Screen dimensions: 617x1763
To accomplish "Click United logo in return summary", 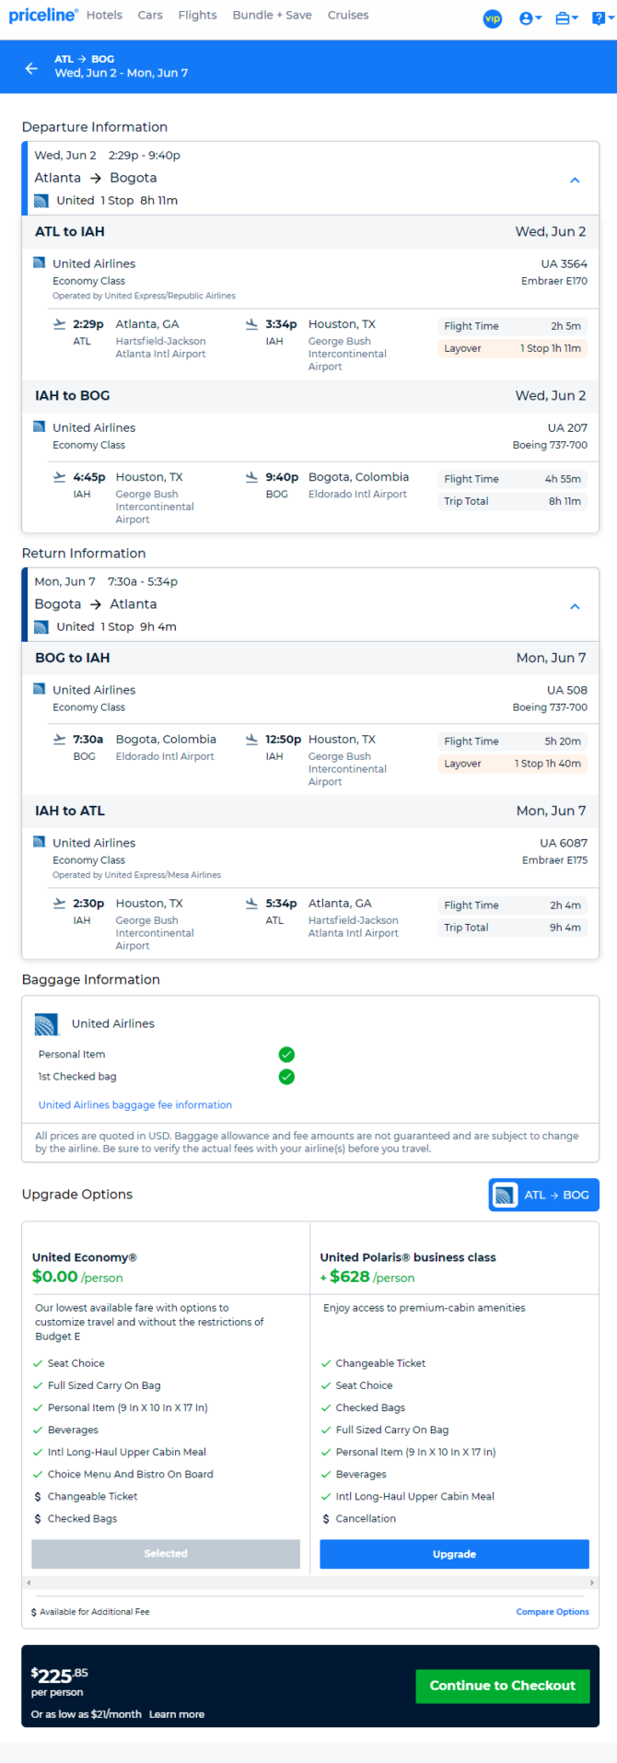I will pos(41,627).
